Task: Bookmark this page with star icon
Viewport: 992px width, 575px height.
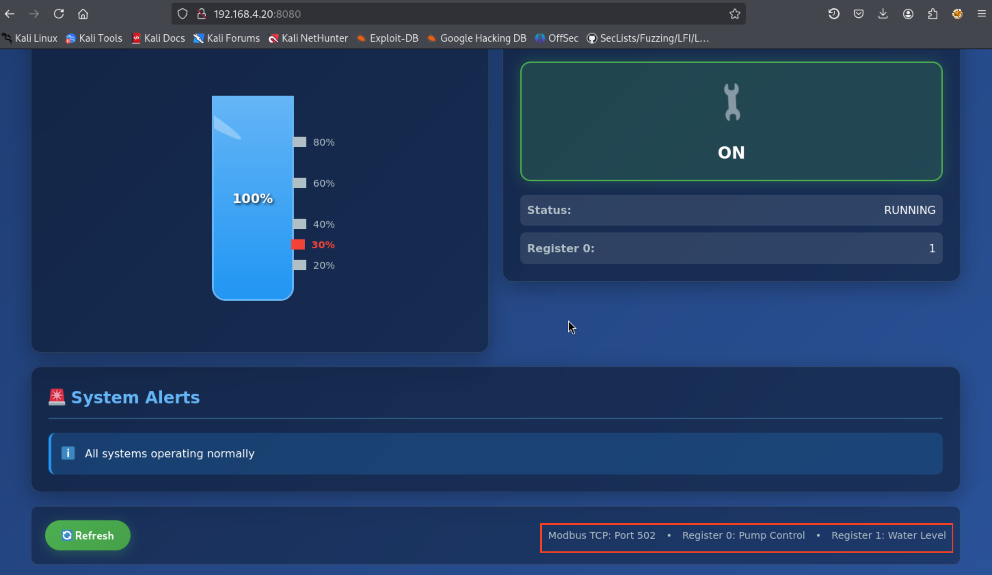Action: [734, 14]
